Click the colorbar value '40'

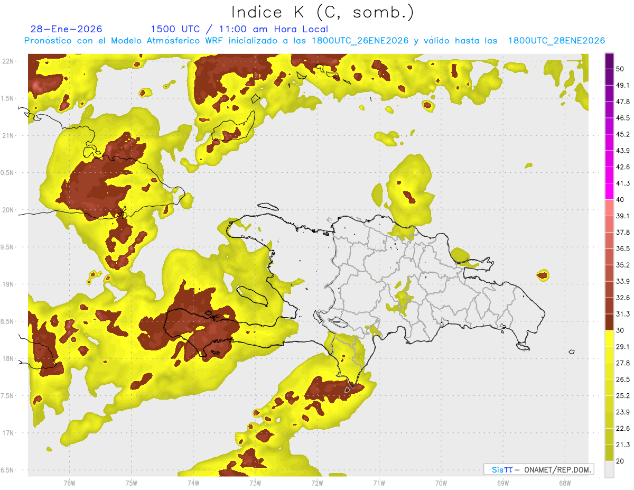(x=620, y=200)
